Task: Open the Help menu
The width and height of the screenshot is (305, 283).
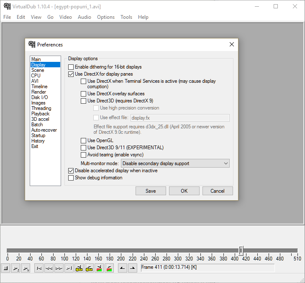Action: tap(143, 17)
